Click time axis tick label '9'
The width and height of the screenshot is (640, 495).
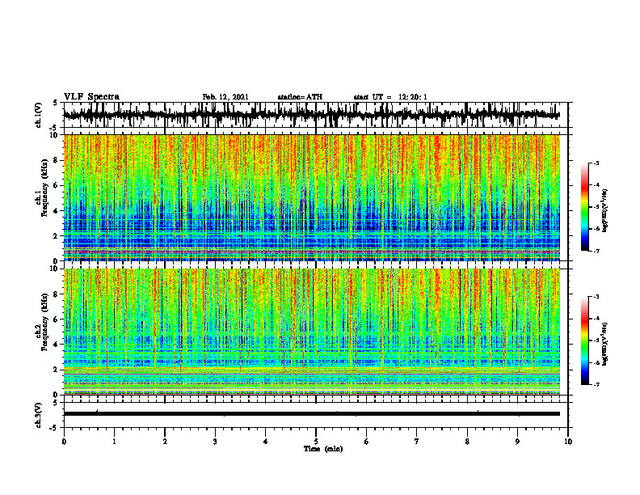click(517, 442)
